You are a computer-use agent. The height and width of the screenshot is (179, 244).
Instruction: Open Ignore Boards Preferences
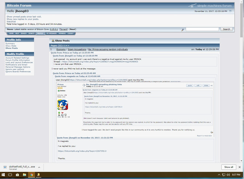[x=18, y=72]
